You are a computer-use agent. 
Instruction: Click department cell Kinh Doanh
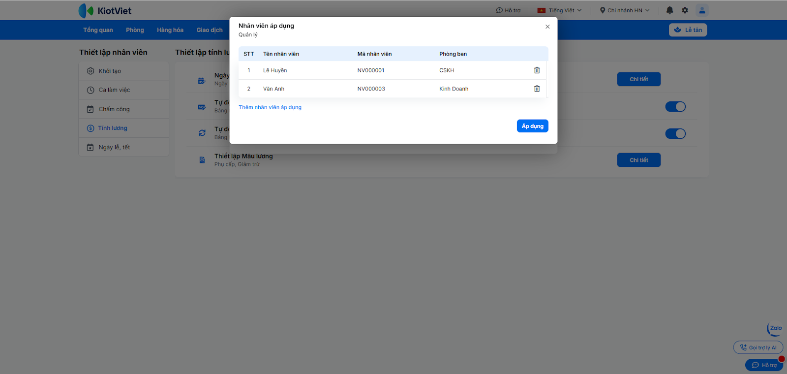pyautogui.click(x=454, y=89)
